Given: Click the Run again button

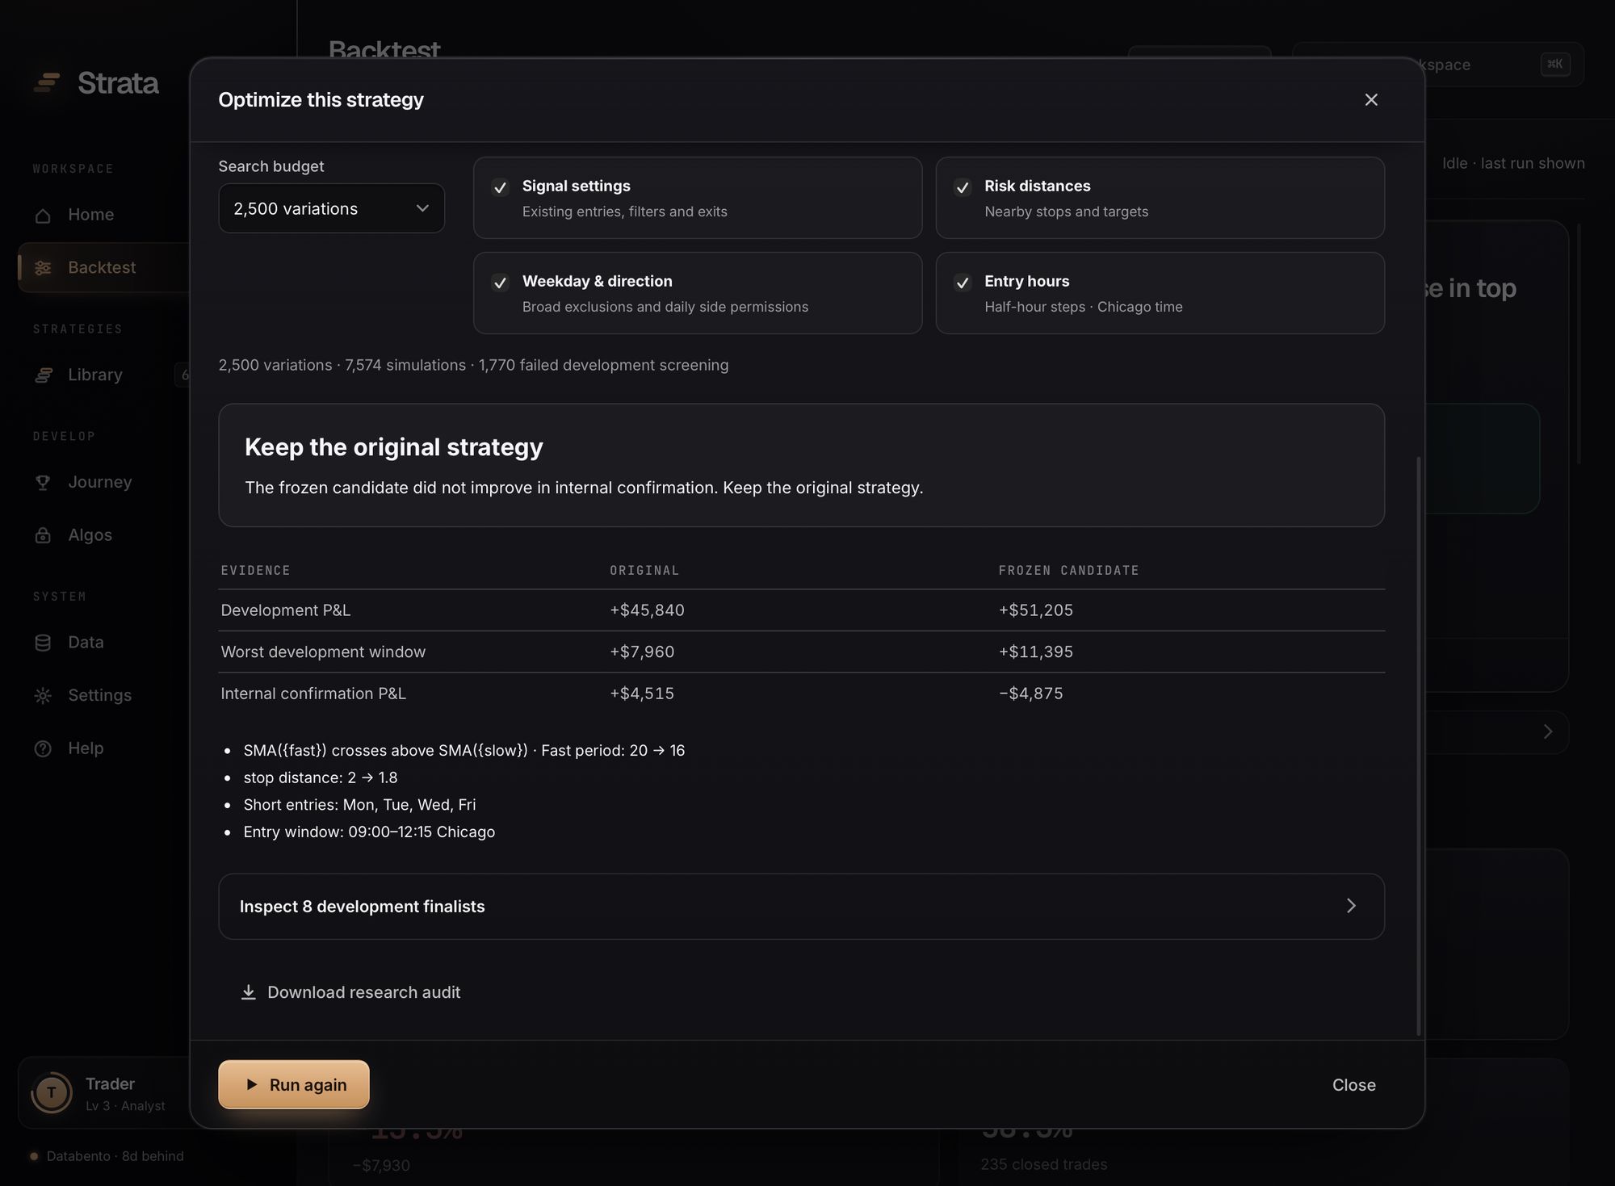Looking at the screenshot, I should (294, 1084).
